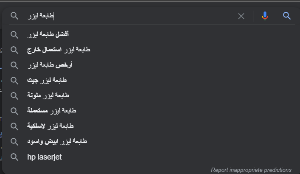
Task: Clear the search box with the X icon
Action: point(241,16)
